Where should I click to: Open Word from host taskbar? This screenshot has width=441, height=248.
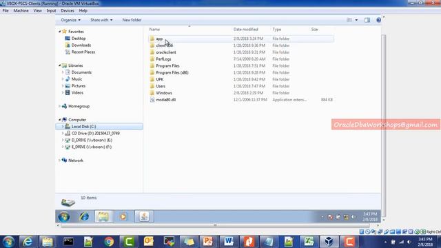coord(228,242)
